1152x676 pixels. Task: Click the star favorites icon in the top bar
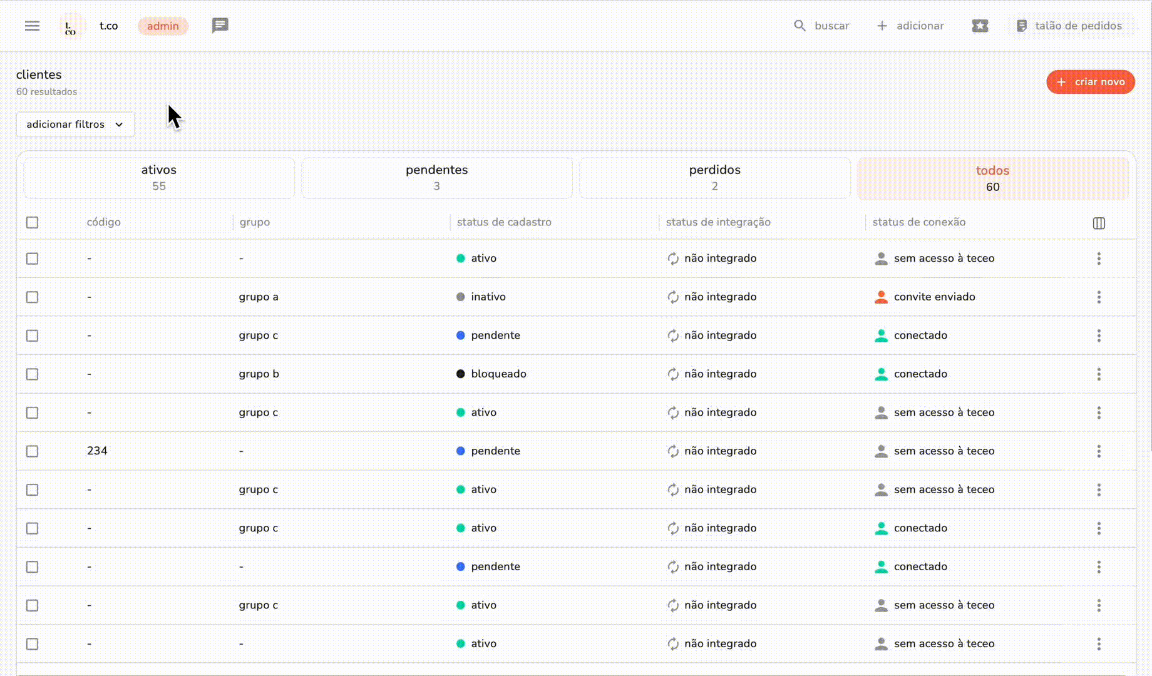click(980, 26)
